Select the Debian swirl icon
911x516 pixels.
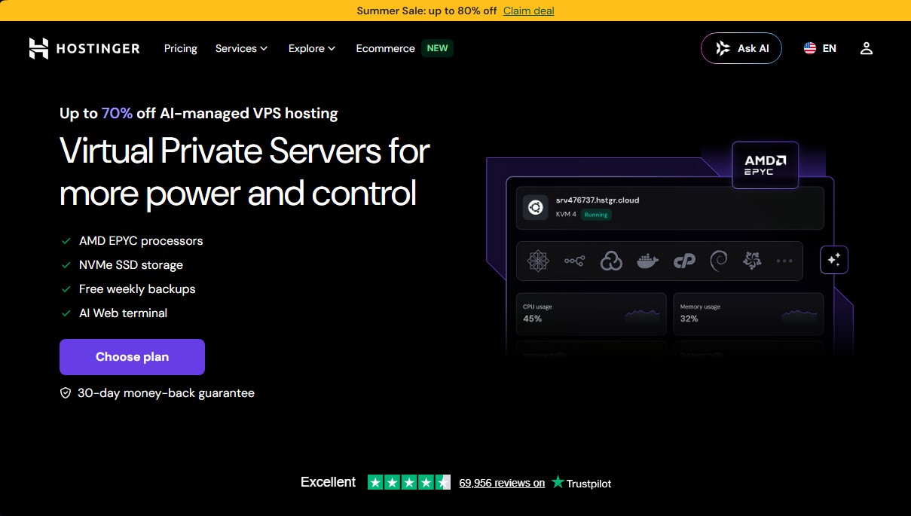pyautogui.click(x=719, y=261)
